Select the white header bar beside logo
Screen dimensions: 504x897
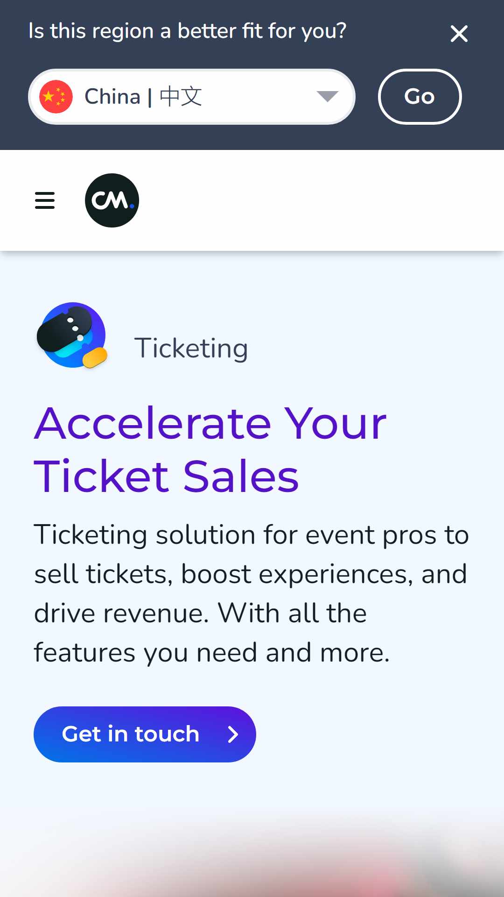[x=322, y=200]
